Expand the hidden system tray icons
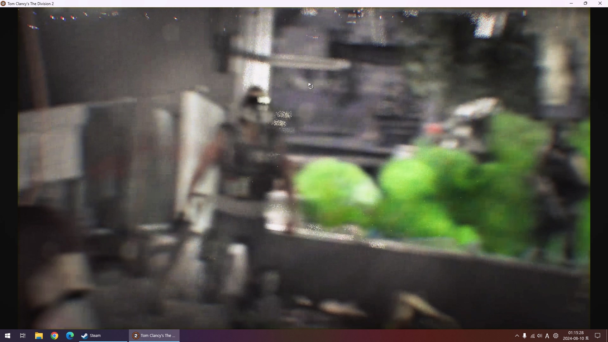The height and width of the screenshot is (342, 608). coord(517,336)
